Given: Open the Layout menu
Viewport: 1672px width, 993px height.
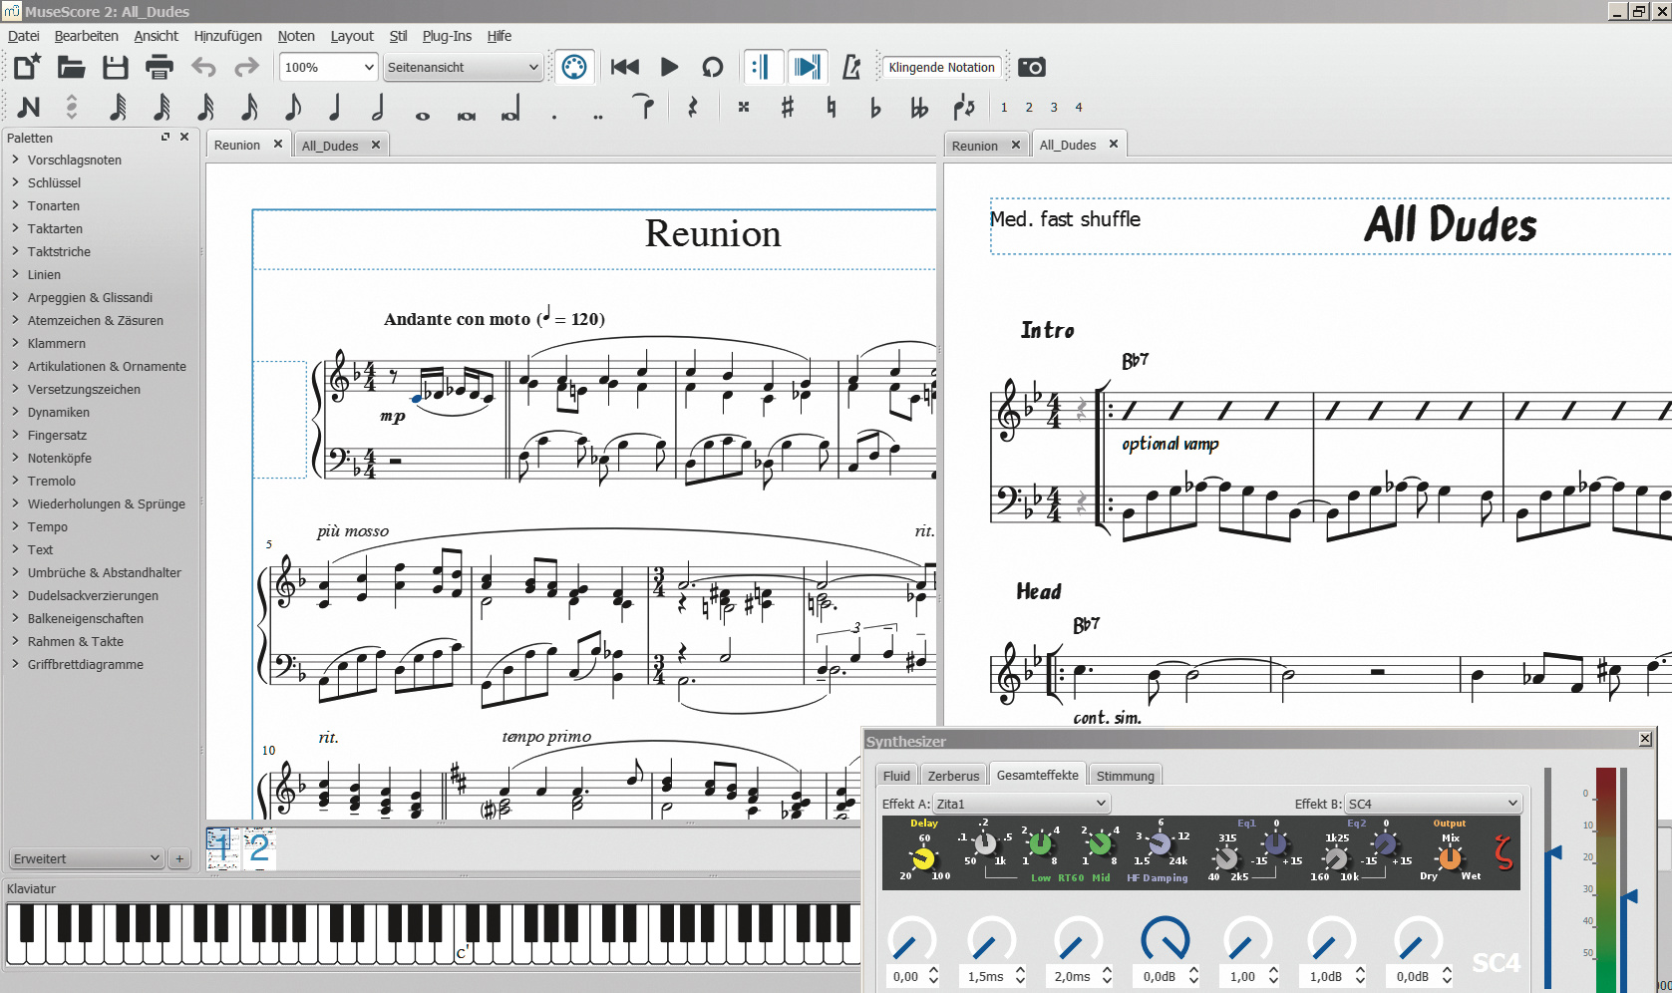Looking at the screenshot, I should tap(351, 36).
